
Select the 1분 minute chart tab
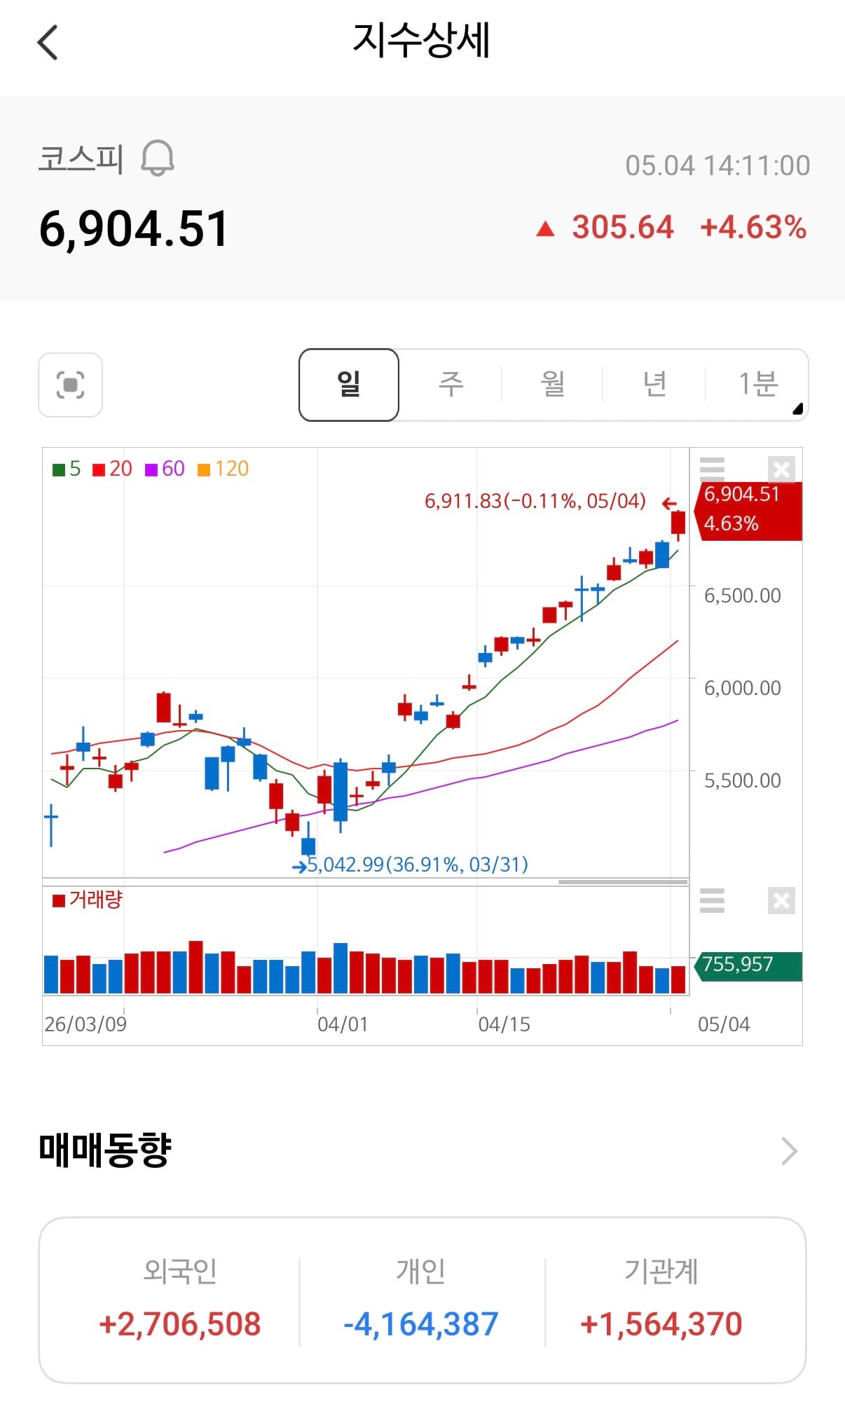coord(757,385)
